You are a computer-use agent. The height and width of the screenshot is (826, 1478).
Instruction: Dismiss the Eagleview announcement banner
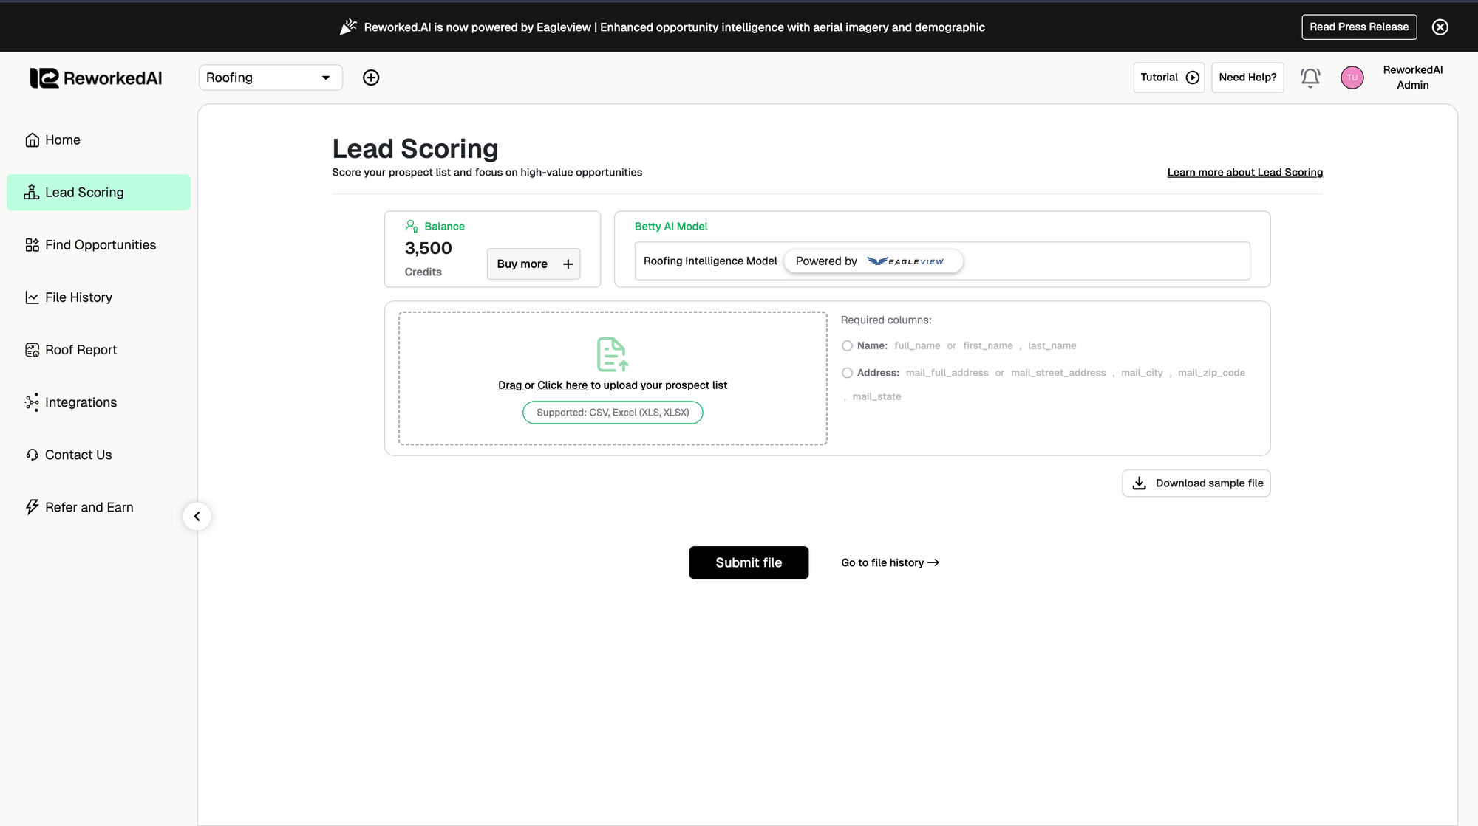point(1440,27)
